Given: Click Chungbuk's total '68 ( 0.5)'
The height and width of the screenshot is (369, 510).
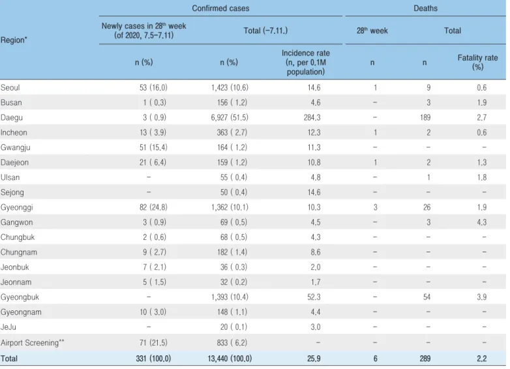Looking at the screenshot, I should 233,237.
